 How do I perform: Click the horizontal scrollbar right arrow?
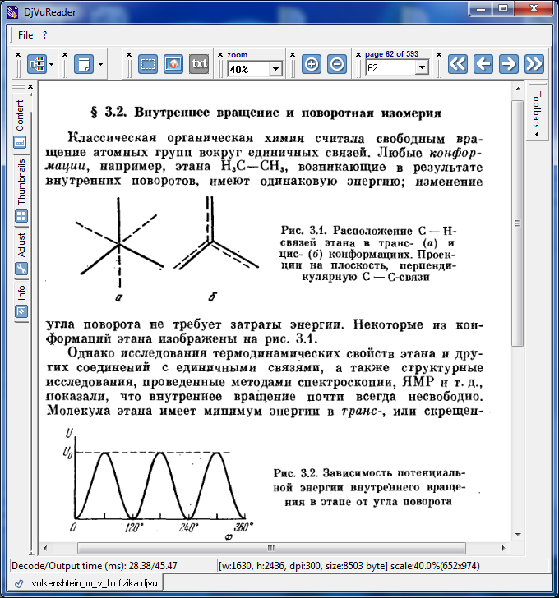coord(503,548)
